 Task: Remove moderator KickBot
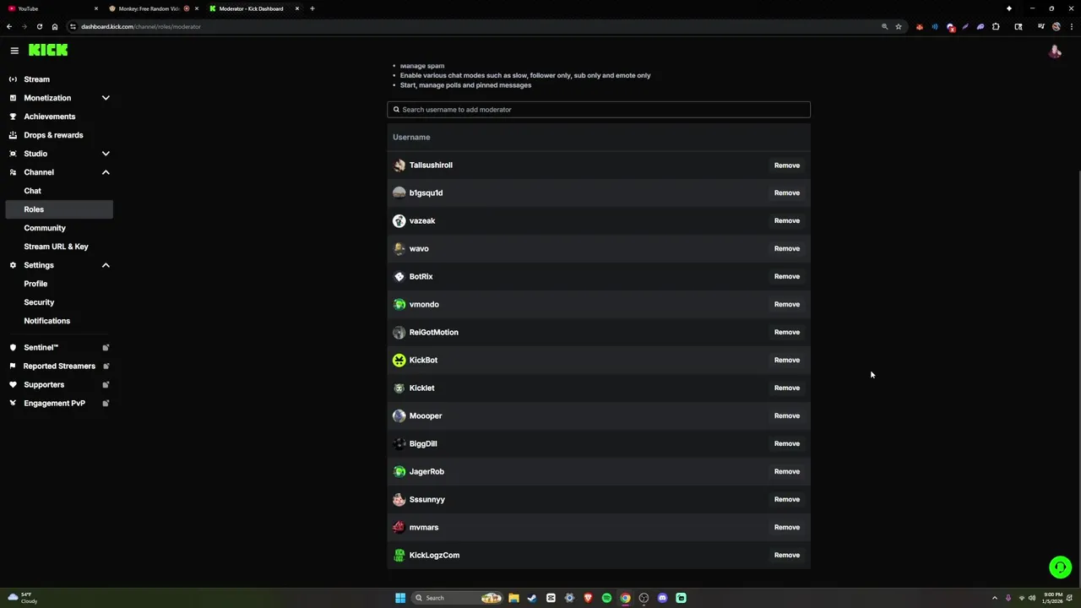coord(786,361)
